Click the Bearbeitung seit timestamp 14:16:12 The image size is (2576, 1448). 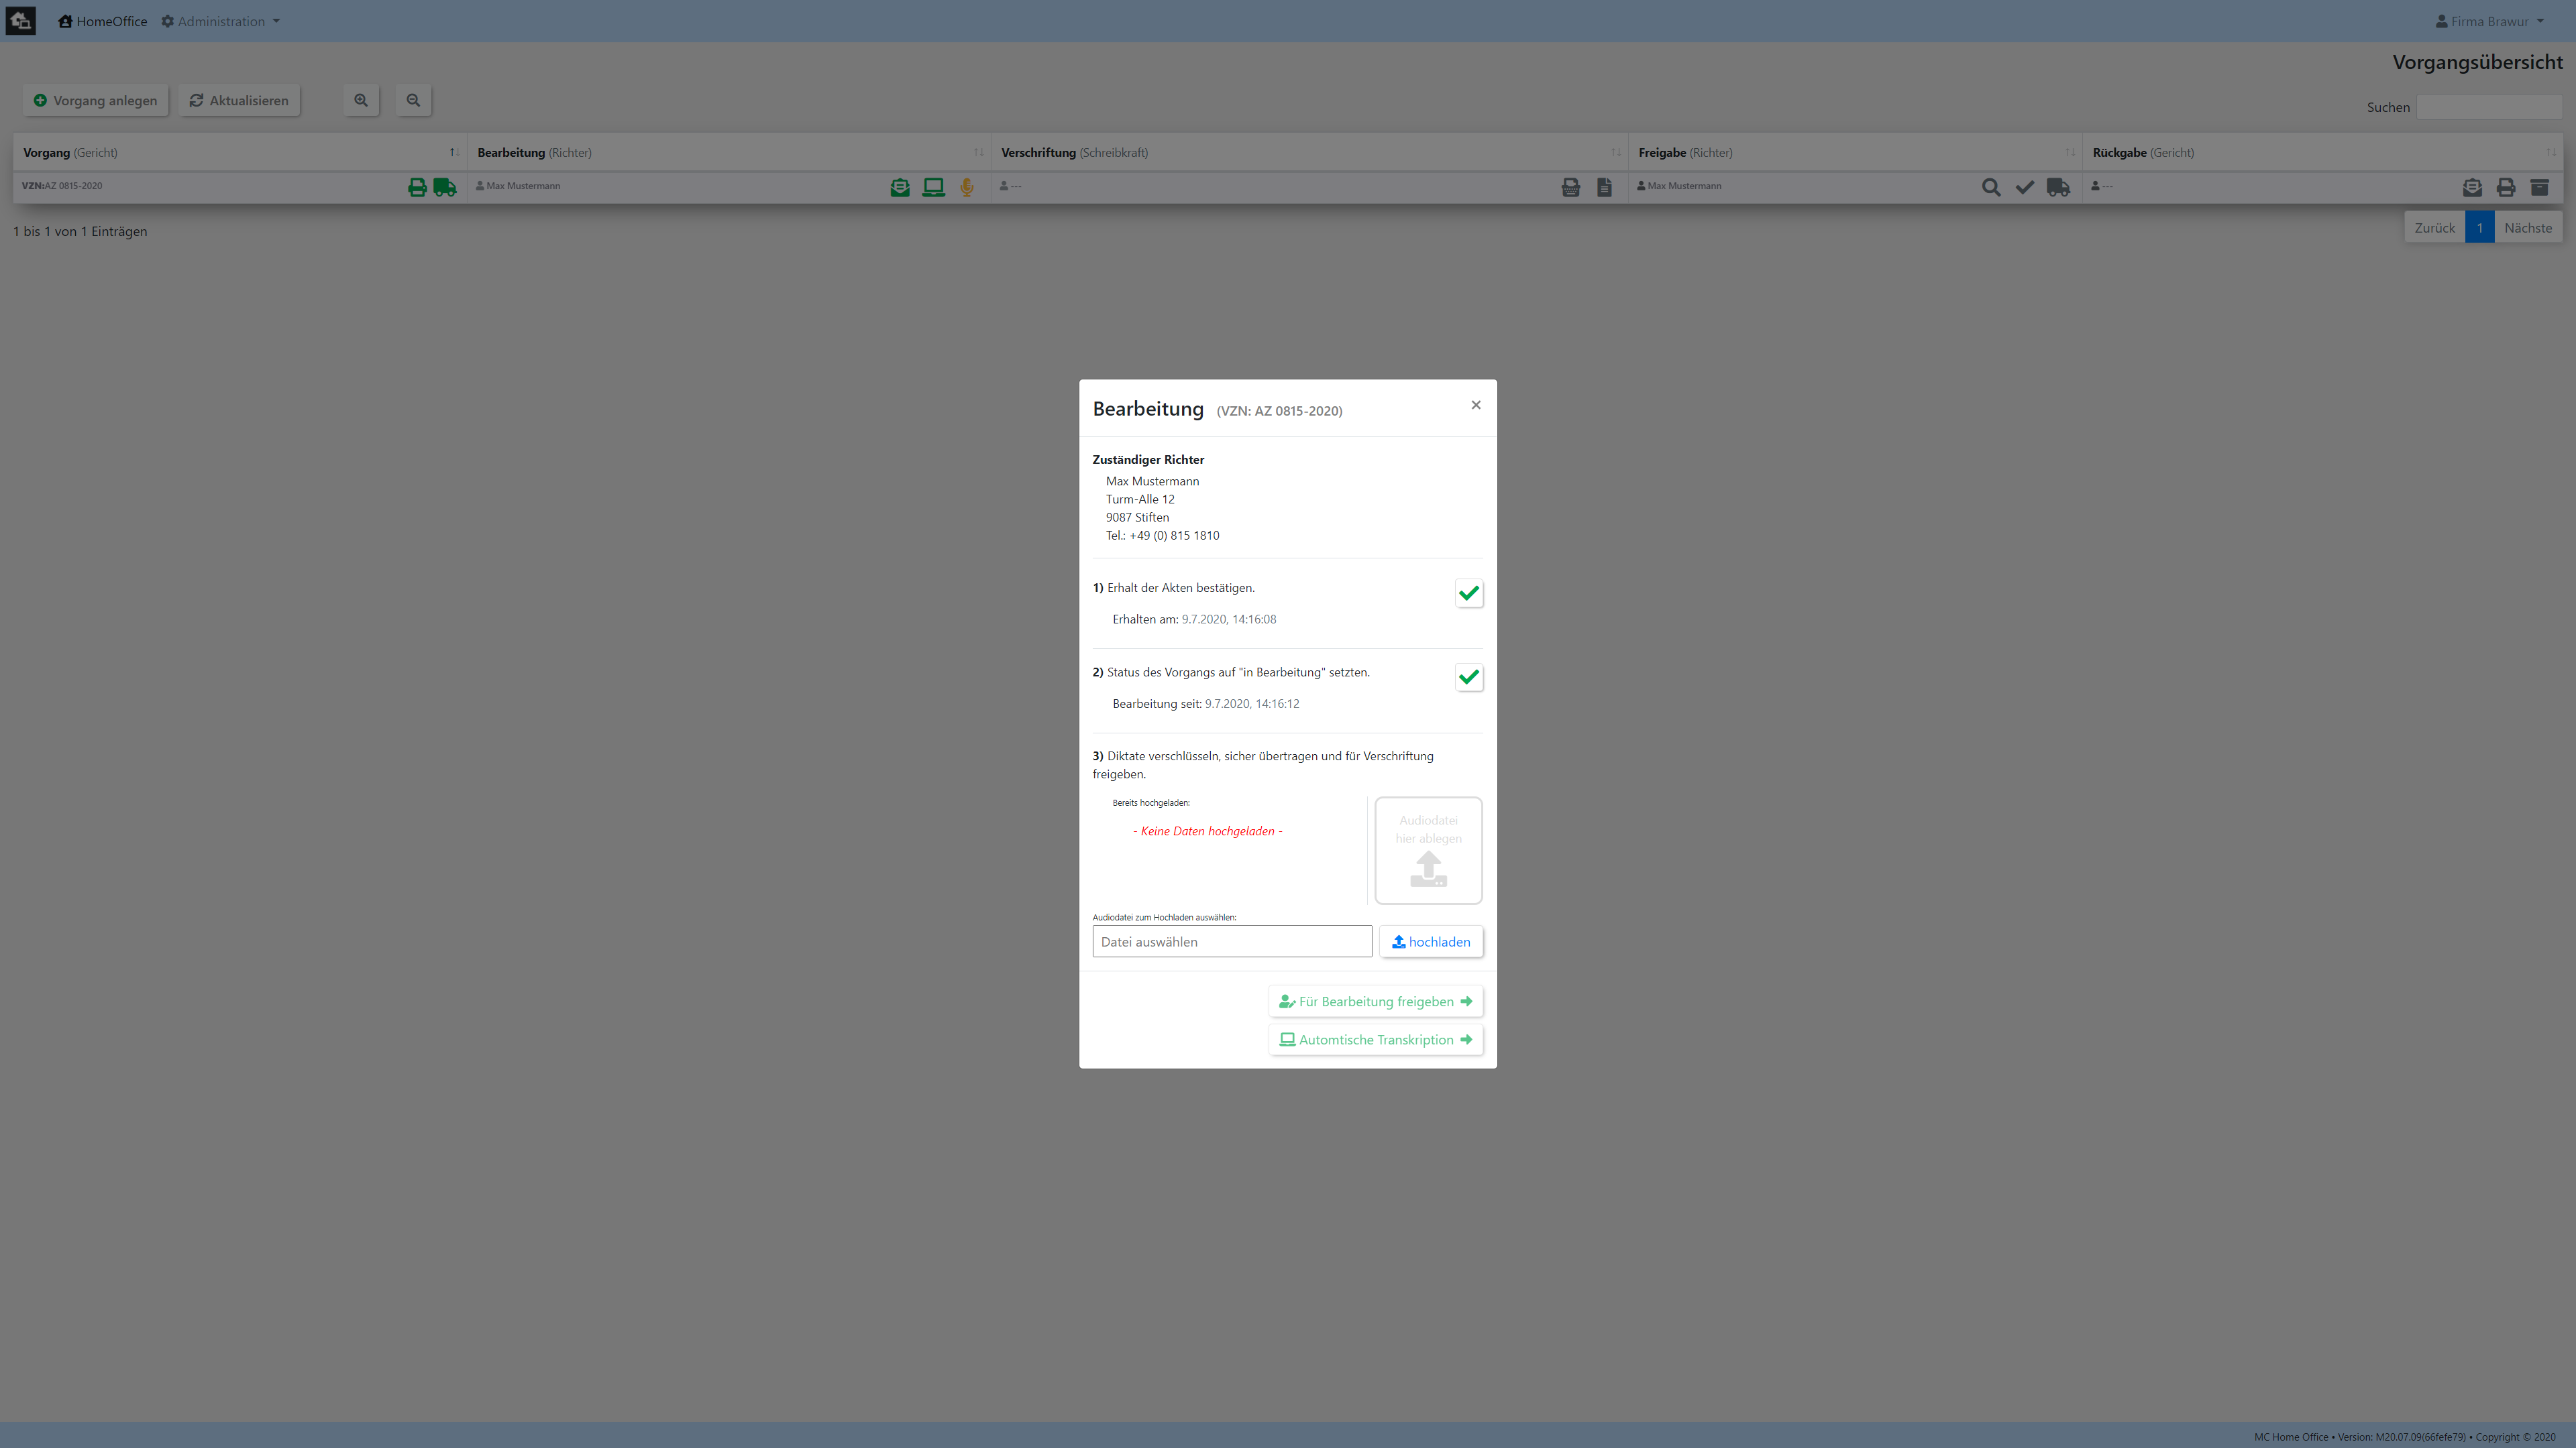coord(1252,703)
